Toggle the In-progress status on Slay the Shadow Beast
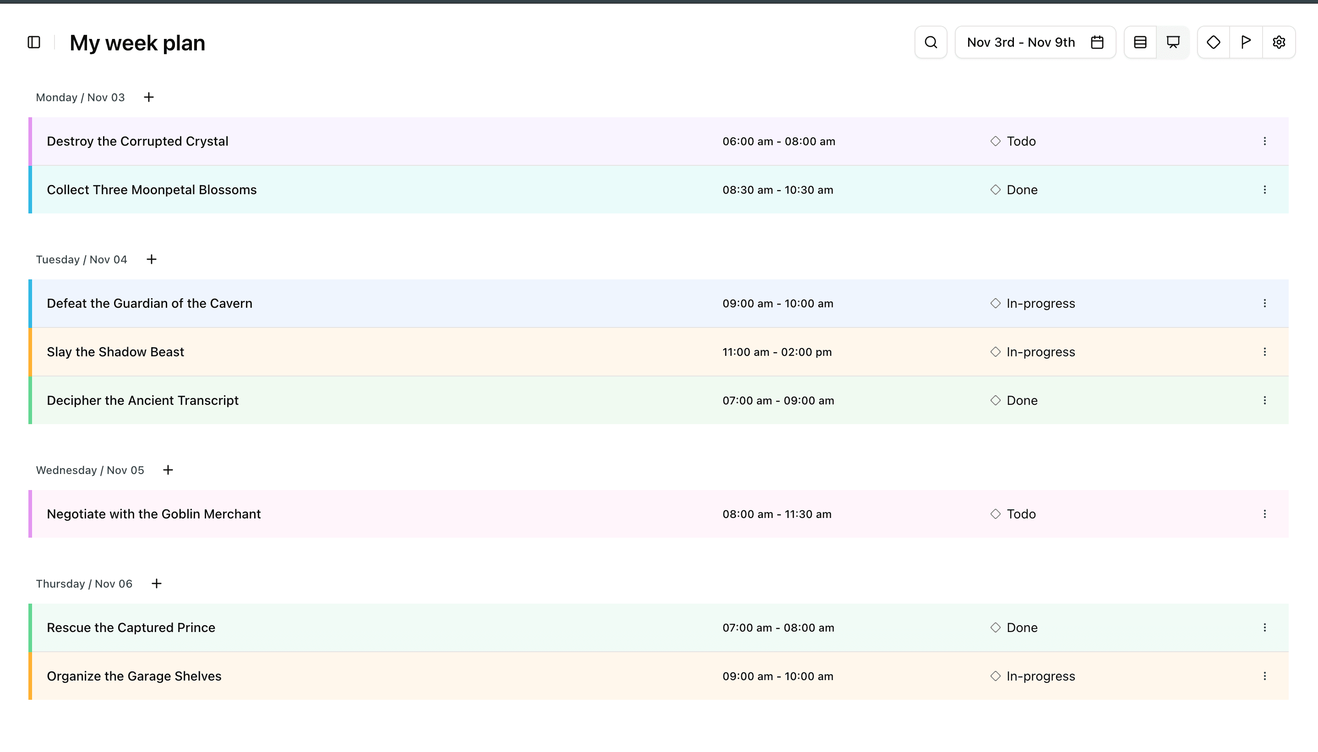The image size is (1318, 752). (1033, 352)
